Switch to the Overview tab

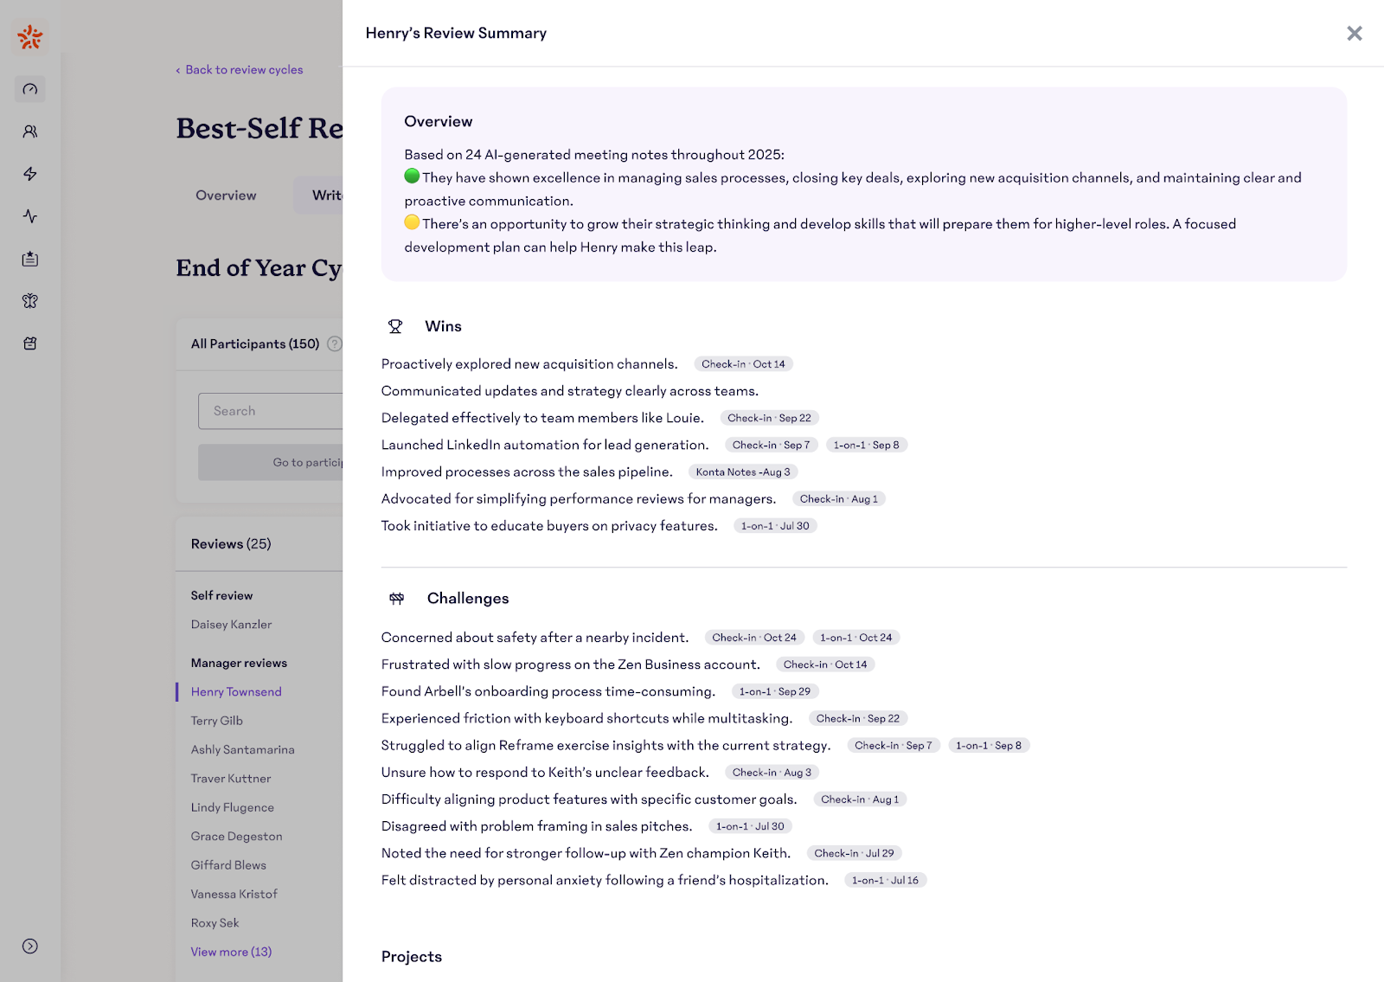pos(226,196)
